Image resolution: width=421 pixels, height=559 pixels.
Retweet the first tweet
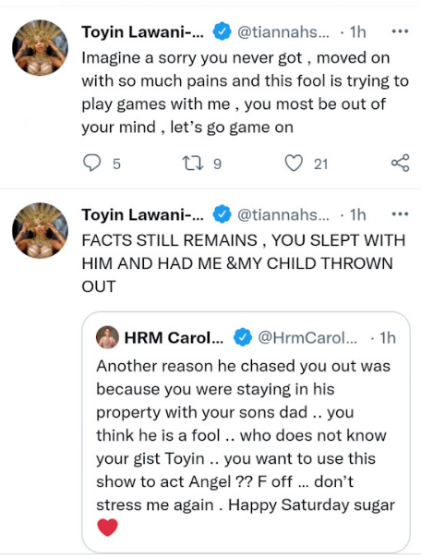pos(193,164)
